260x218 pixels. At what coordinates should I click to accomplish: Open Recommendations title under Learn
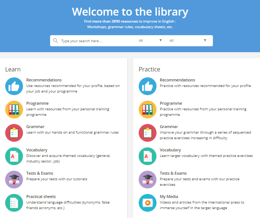[44, 80]
